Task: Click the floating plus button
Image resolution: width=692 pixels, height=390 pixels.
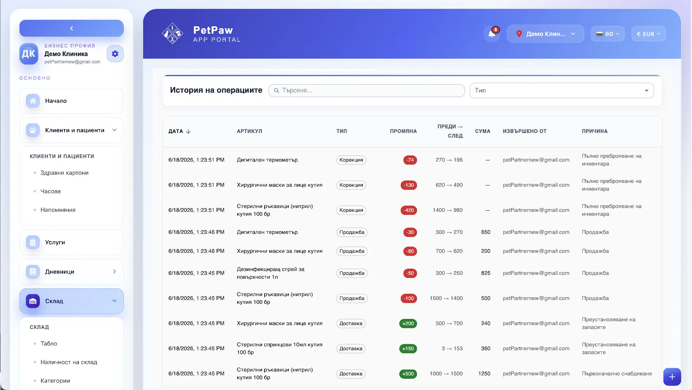Action: click(x=672, y=377)
